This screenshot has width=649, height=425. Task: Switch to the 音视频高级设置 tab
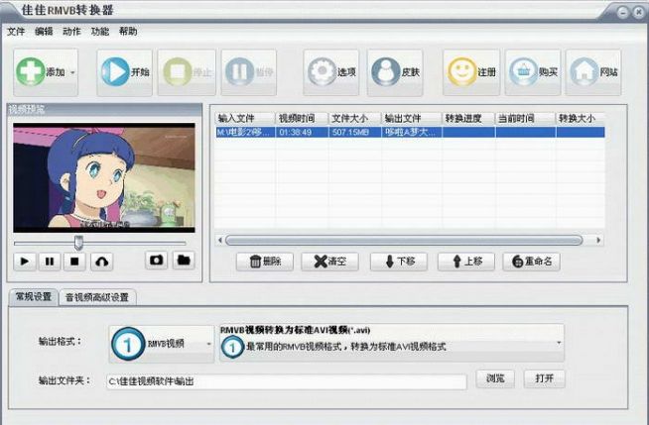tap(97, 297)
